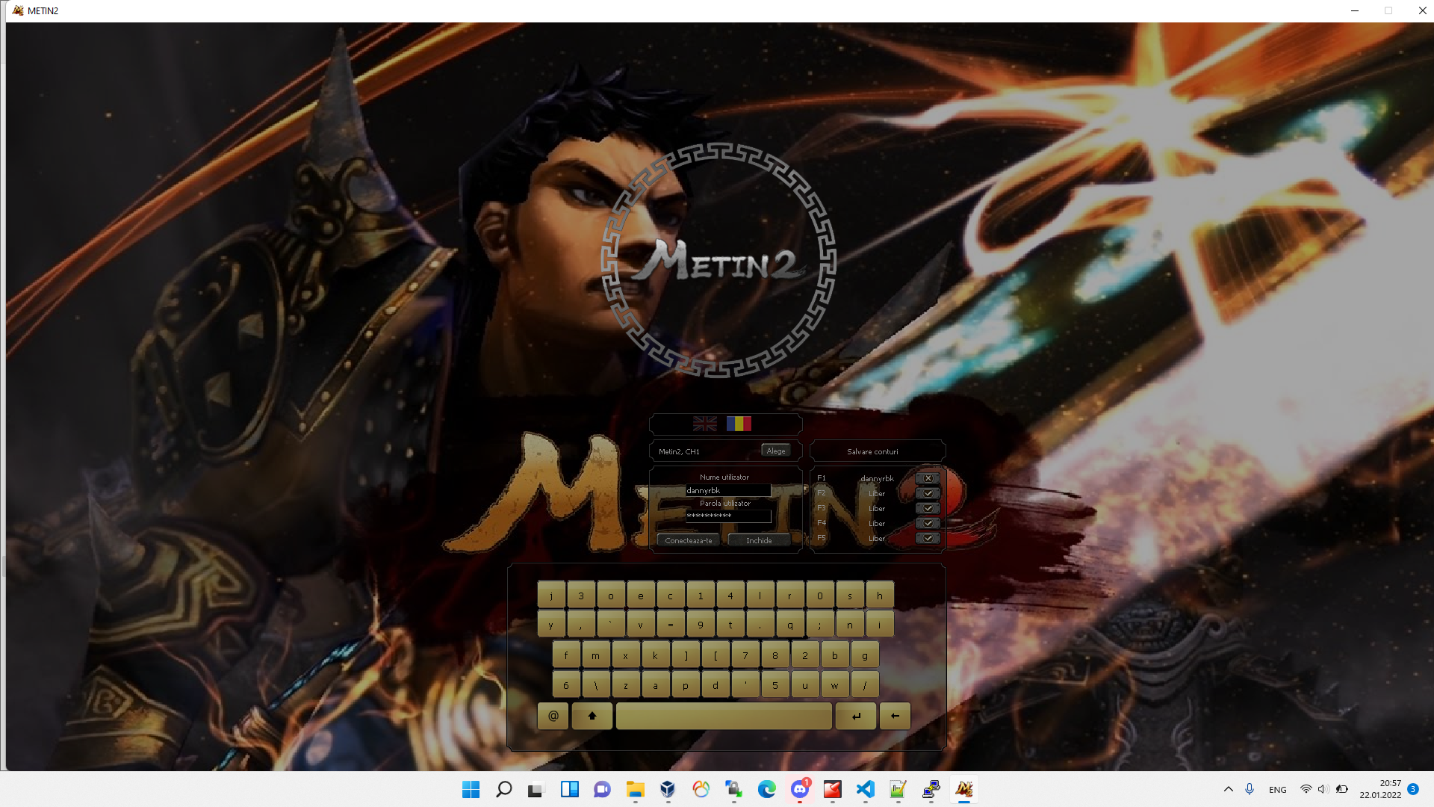Tap the @ key on virtual keyboard
1434x807 pixels.
coord(553,716)
